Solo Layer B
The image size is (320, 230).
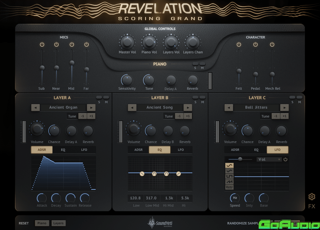(195, 97)
